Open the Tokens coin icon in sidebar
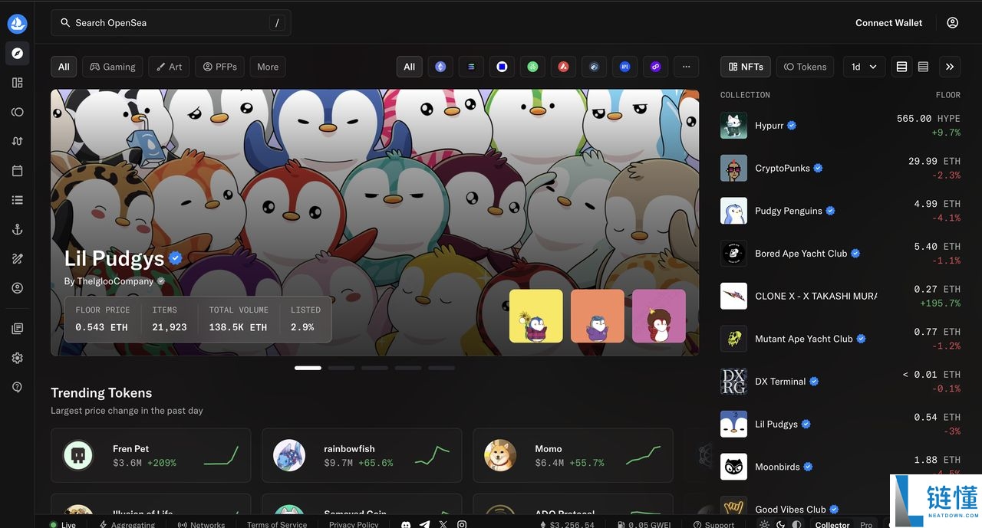 (17, 112)
